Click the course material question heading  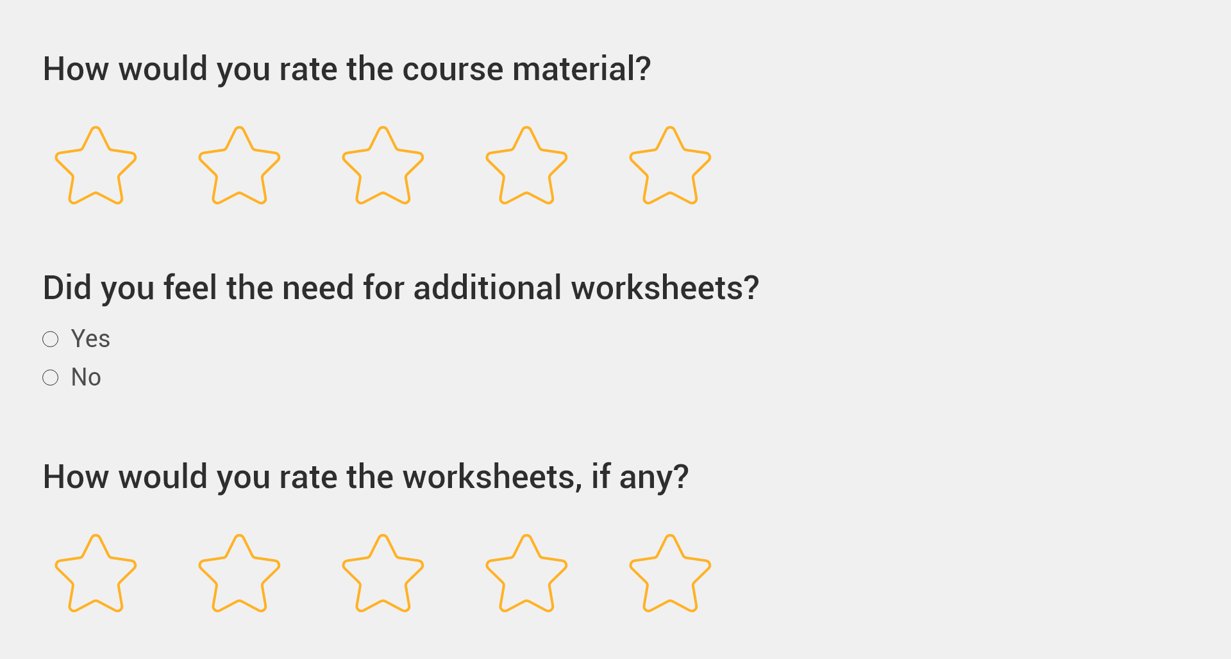[346, 69]
